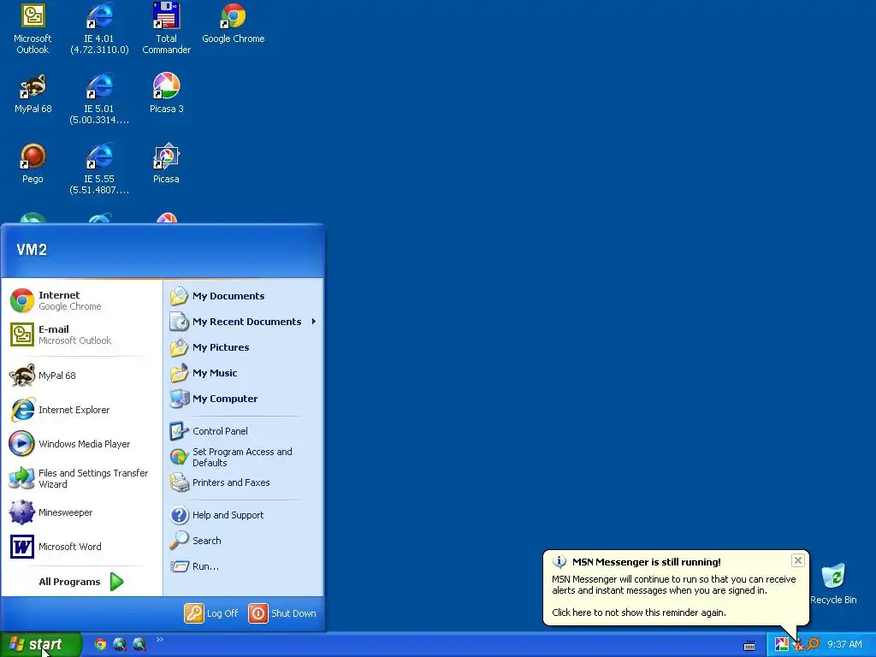Launch Windows Media Player from the Start menu

click(x=81, y=444)
